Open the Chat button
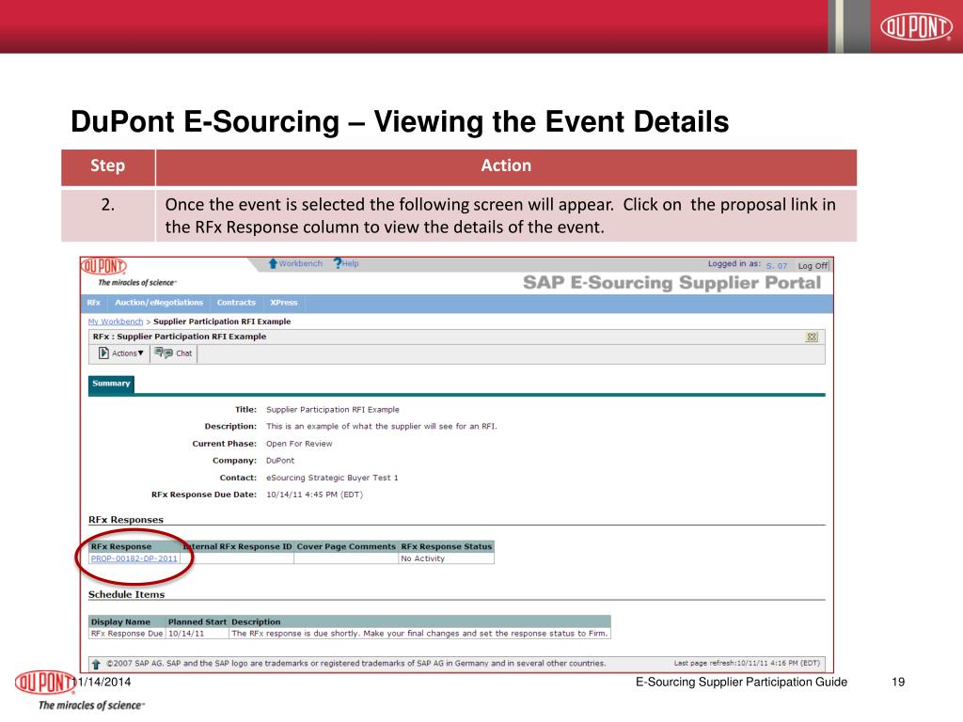This screenshot has height=722, width=963. [174, 353]
